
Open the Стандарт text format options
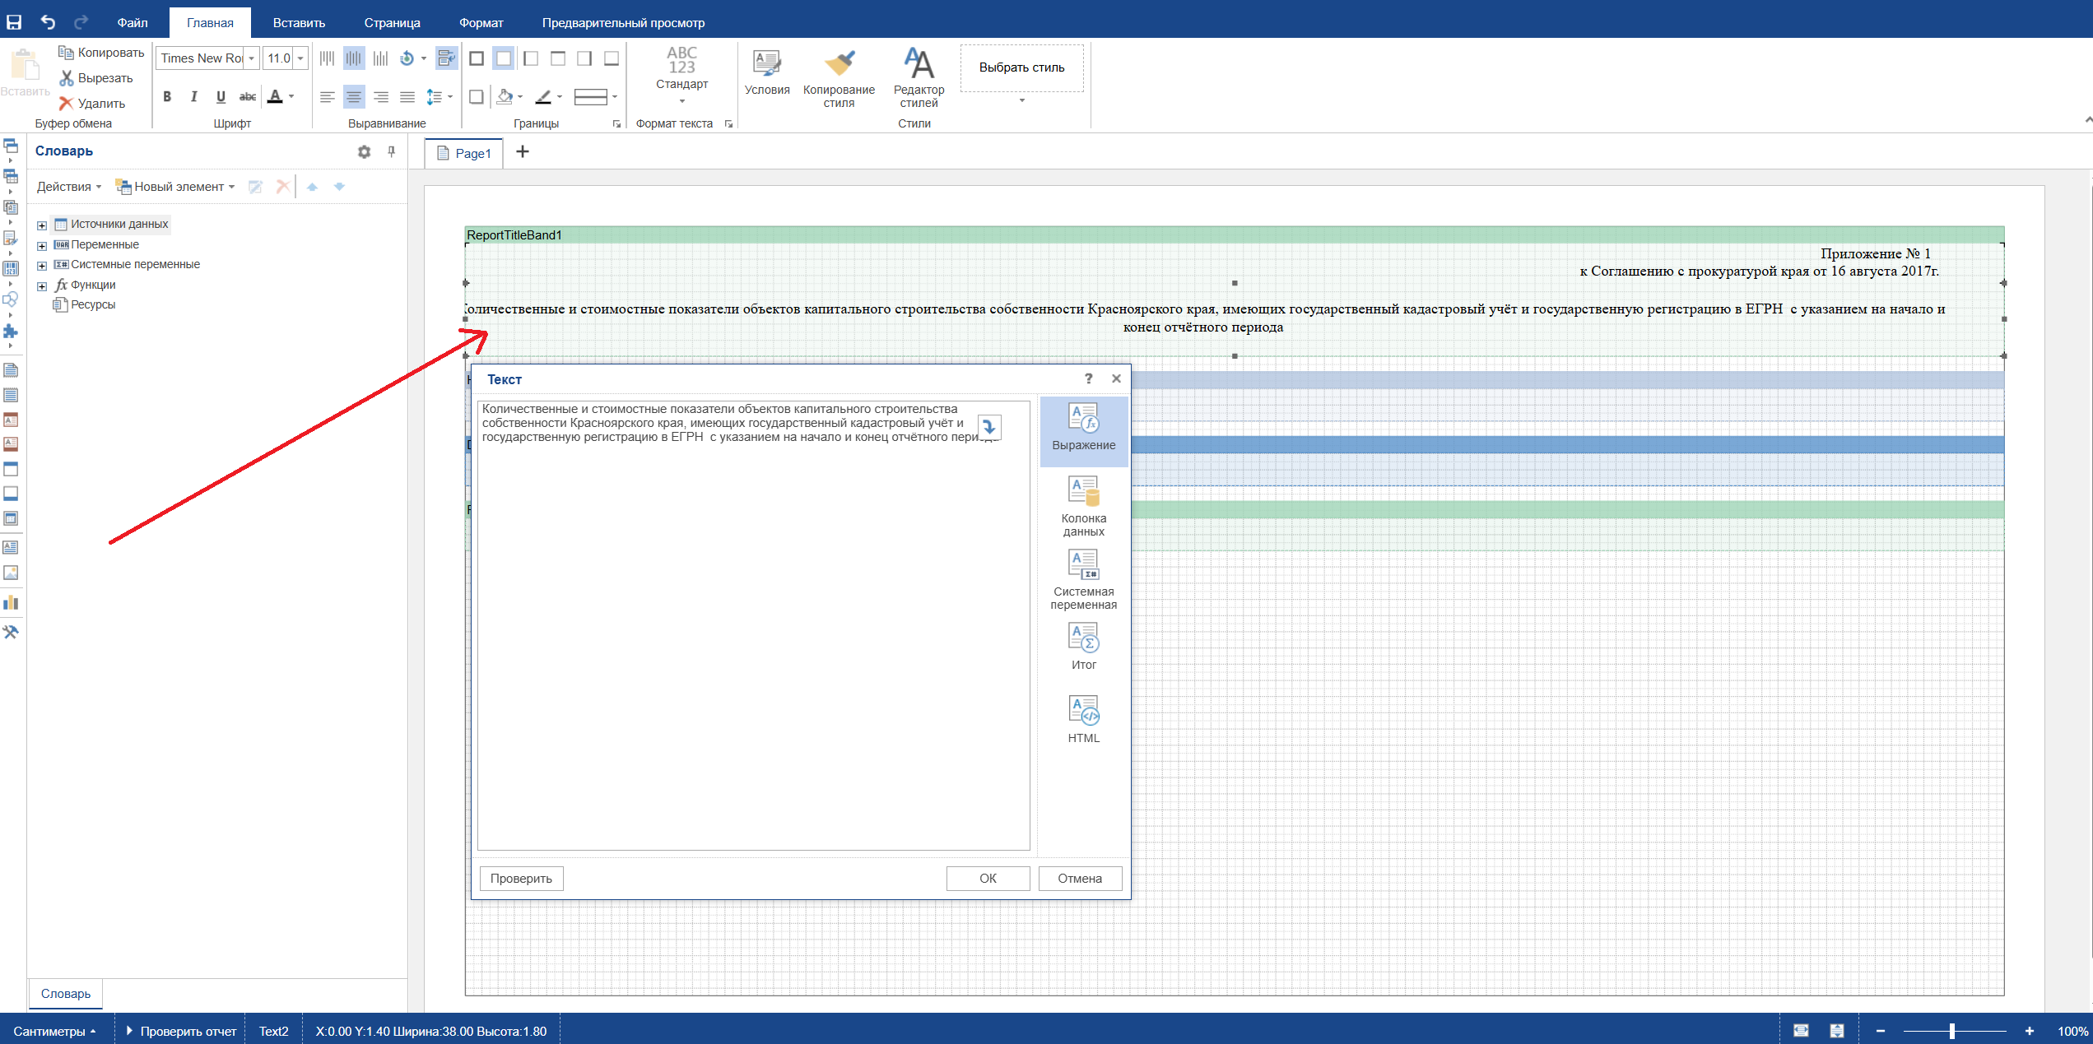point(681,74)
